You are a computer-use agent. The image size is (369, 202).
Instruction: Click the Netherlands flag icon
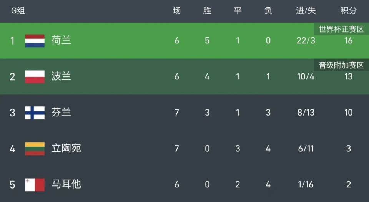point(35,41)
